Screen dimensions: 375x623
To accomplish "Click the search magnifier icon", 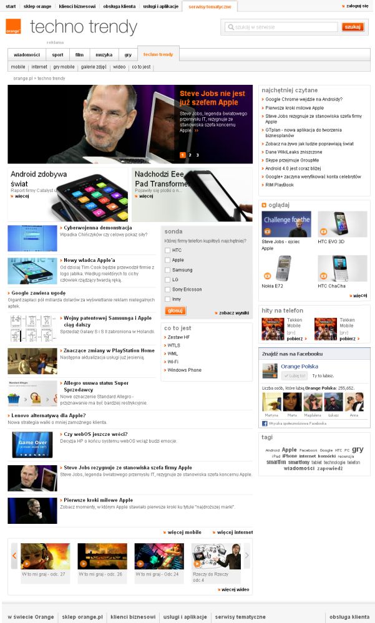I will tap(231, 27).
